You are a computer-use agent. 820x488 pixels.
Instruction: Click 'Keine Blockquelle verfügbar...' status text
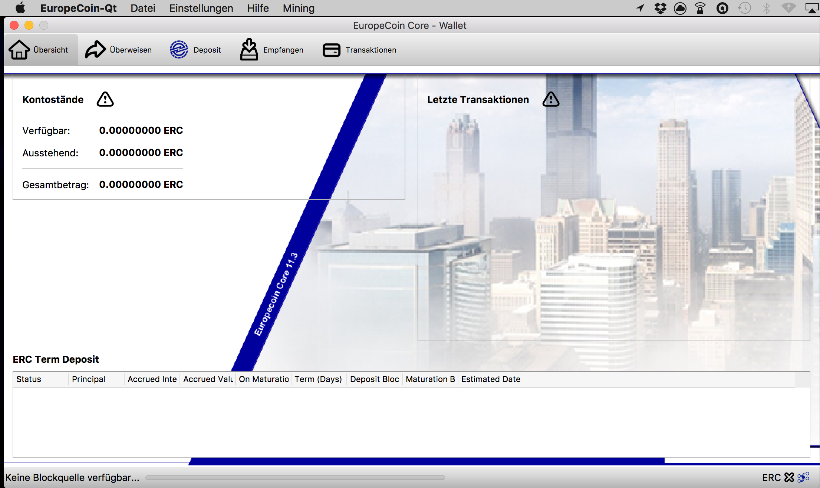click(72, 478)
